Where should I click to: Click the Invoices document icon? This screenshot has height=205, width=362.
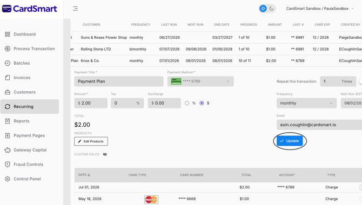pyautogui.click(x=8, y=78)
